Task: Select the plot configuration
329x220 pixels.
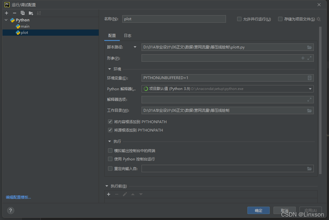Action: (x=51, y=33)
